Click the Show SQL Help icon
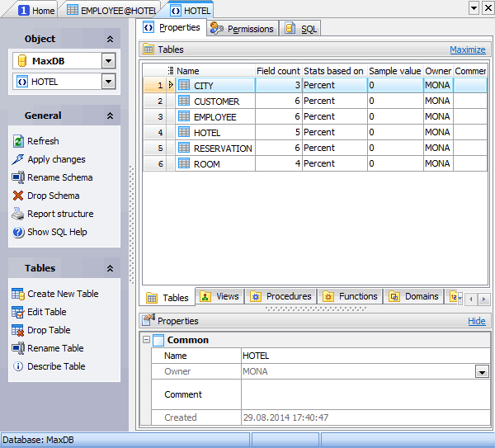The image size is (495, 448). click(18, 232)
